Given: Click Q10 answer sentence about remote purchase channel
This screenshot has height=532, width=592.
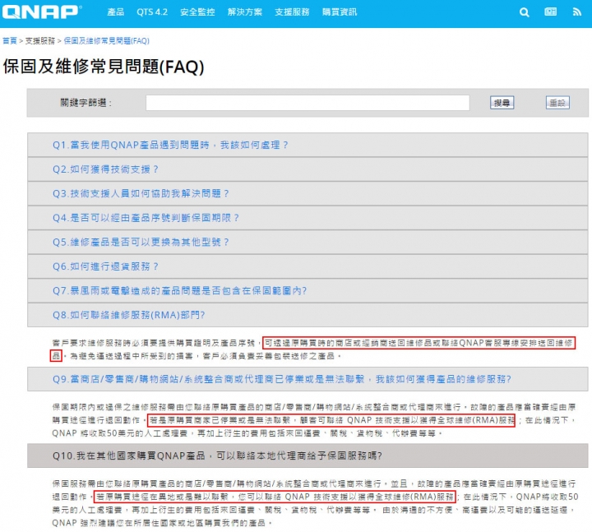Looking at the screenshot, I should 275,497.
